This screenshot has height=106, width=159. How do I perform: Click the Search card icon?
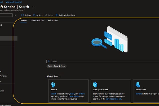[x=53, y=85]
